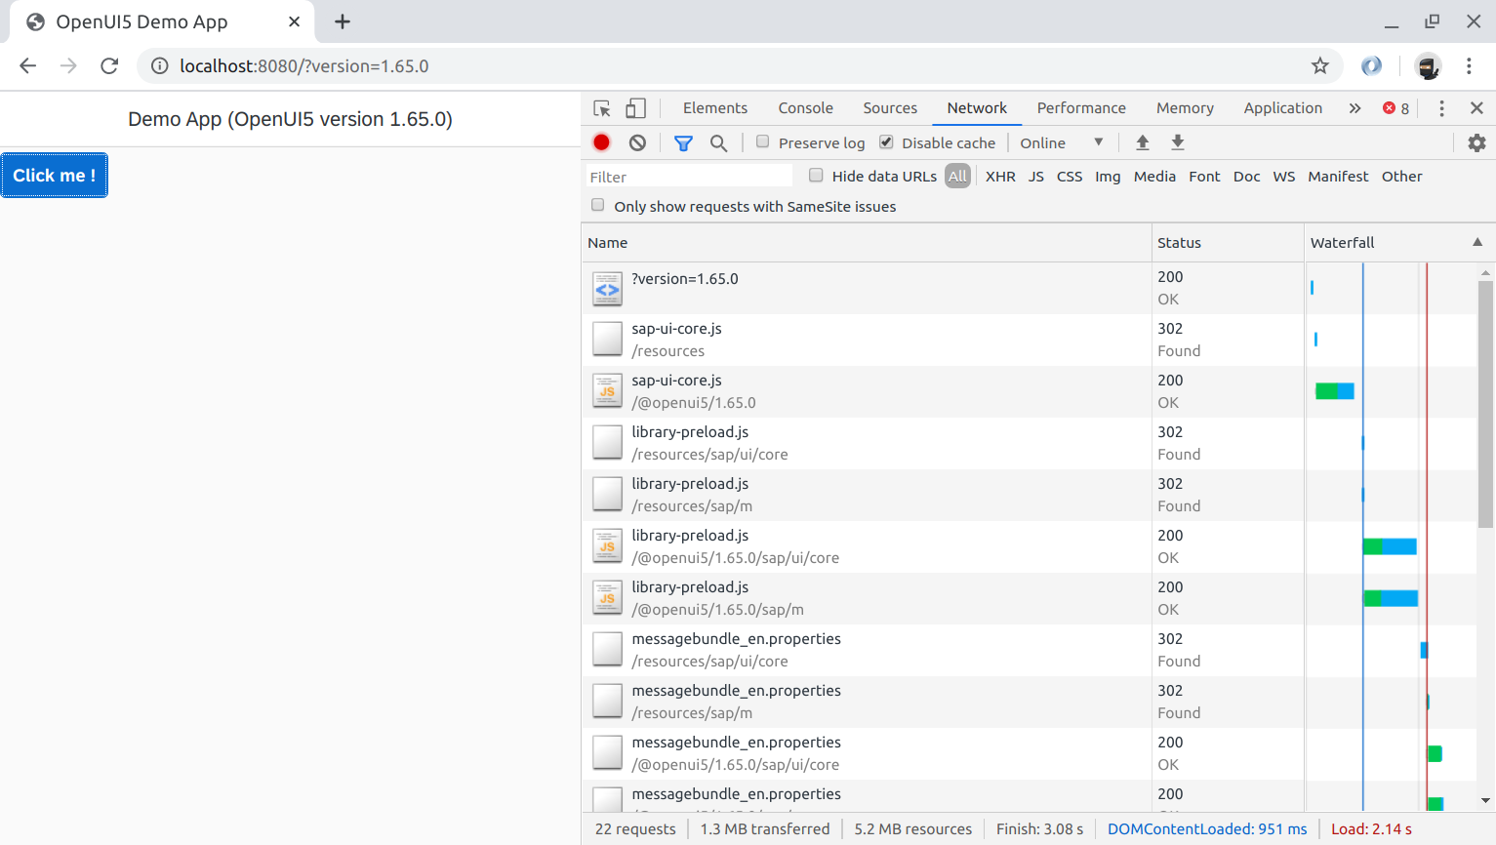Sort by the Waterfall column arrow
Screen dimensions: 1496x845
point(1477,242)
